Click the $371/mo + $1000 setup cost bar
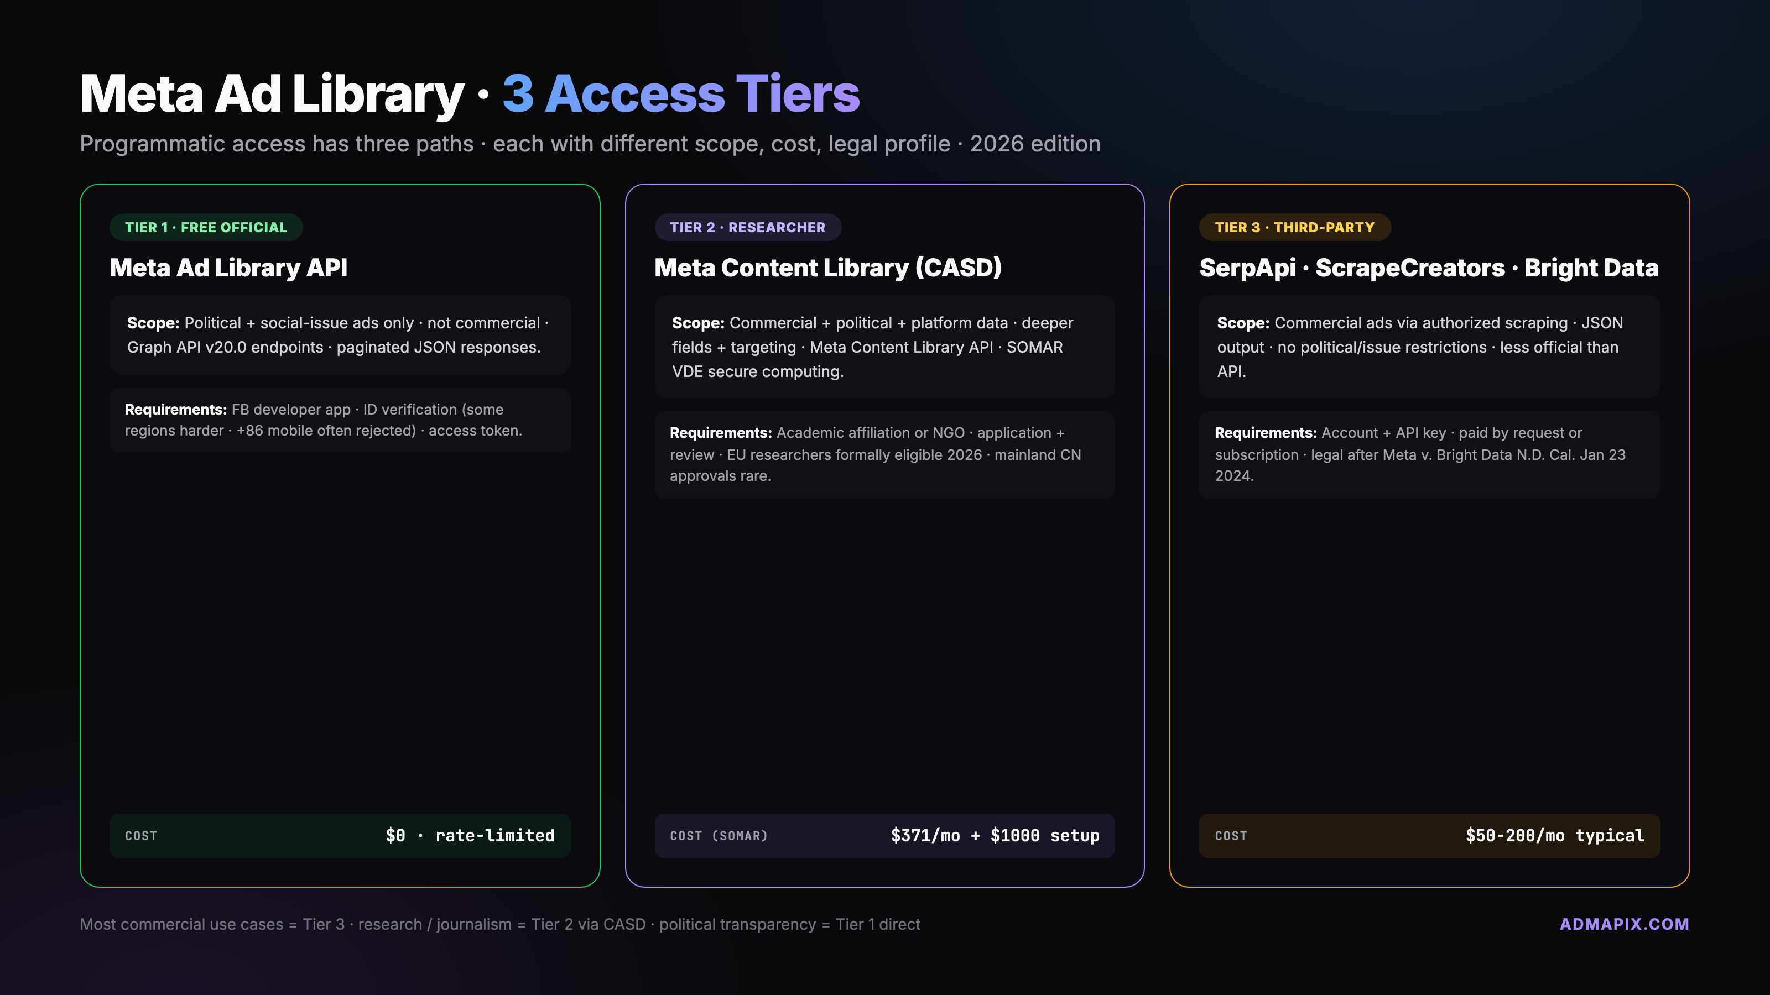 click(x=884, y=835)
